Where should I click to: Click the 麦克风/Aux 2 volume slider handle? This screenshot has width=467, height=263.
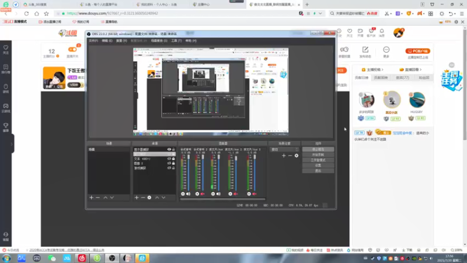[x=236, y=158]
